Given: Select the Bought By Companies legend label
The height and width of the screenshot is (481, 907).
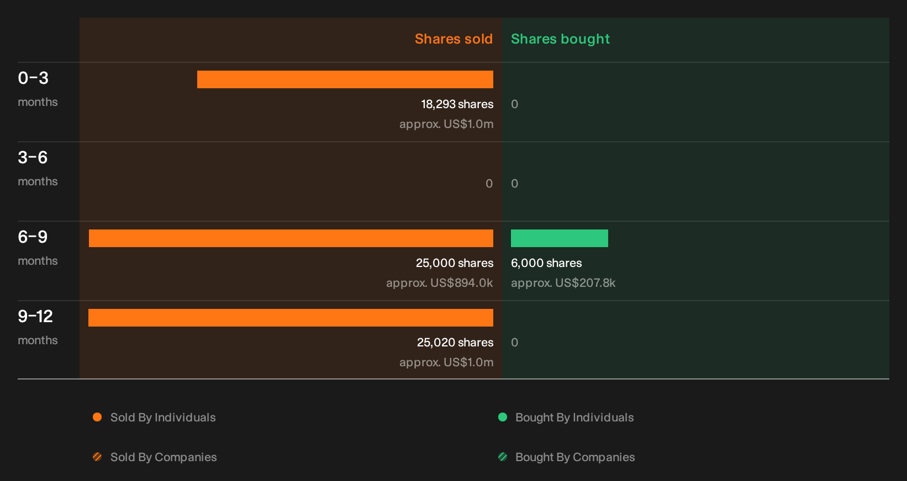Looking at the screenshot, I should 575,457.
